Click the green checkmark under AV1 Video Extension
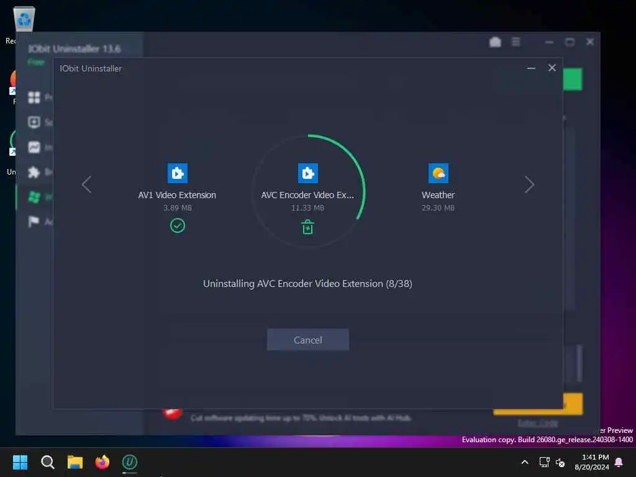The height and width of the screenshot is (477, 636). click(x=177, y=225)
